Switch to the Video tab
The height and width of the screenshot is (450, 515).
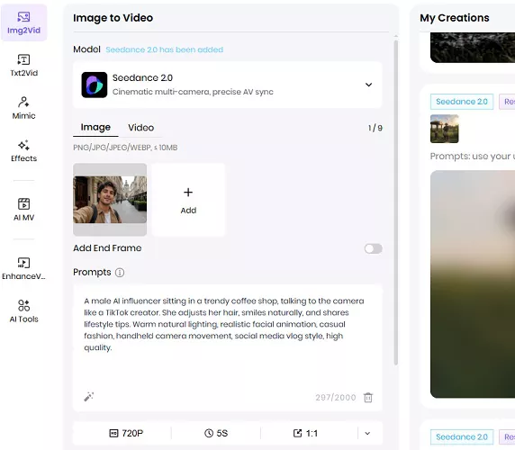click(x=140, y=128)
